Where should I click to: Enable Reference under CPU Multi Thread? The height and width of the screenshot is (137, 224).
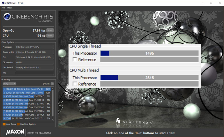coord(75,84)
